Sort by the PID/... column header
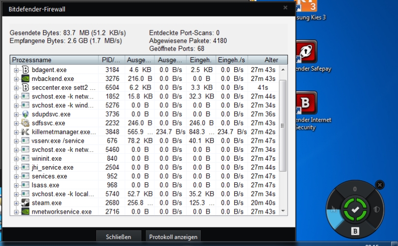 pos(111,60)
